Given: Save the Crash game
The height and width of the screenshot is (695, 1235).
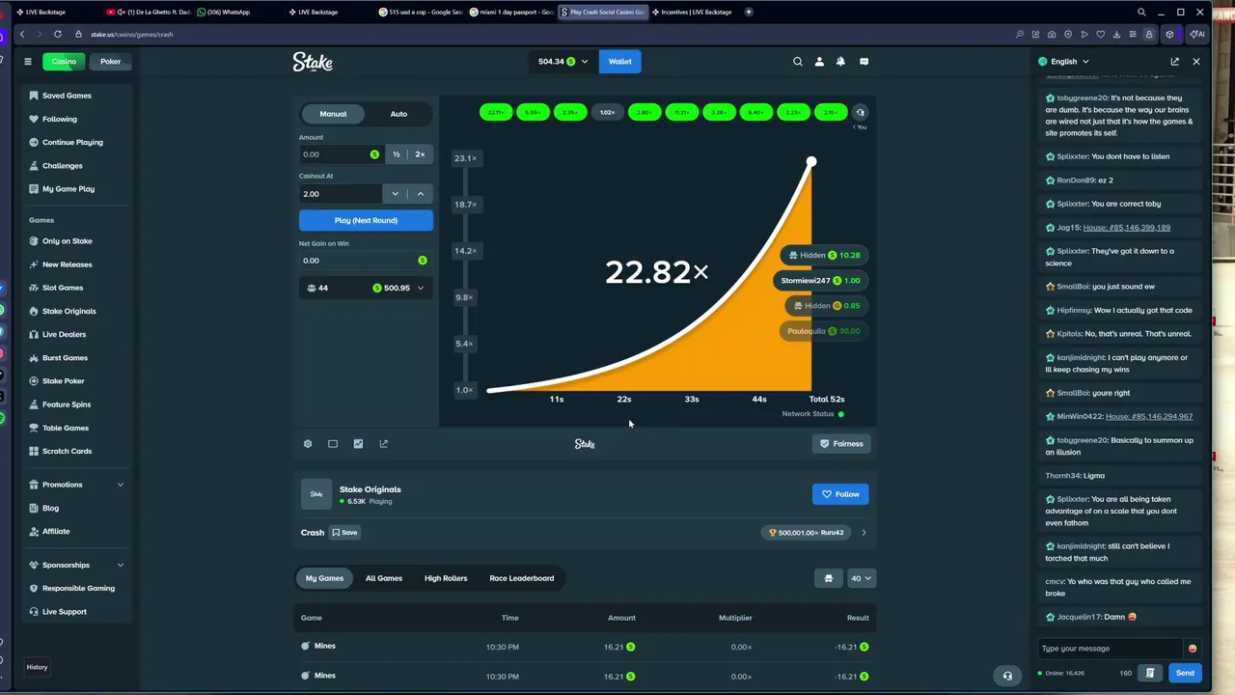Looking at the screenshot, I should [344, 533].
